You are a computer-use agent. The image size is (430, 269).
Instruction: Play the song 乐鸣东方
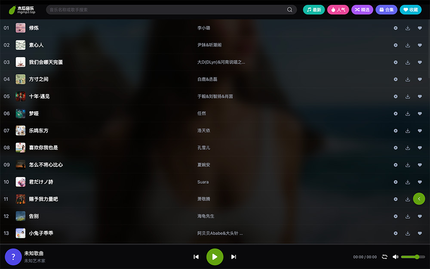point(396,131)
